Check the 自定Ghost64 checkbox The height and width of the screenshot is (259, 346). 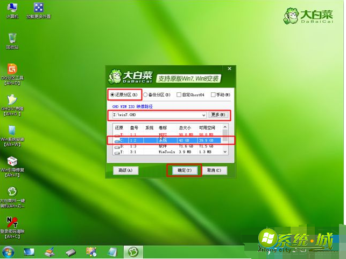tap(179, 95)
